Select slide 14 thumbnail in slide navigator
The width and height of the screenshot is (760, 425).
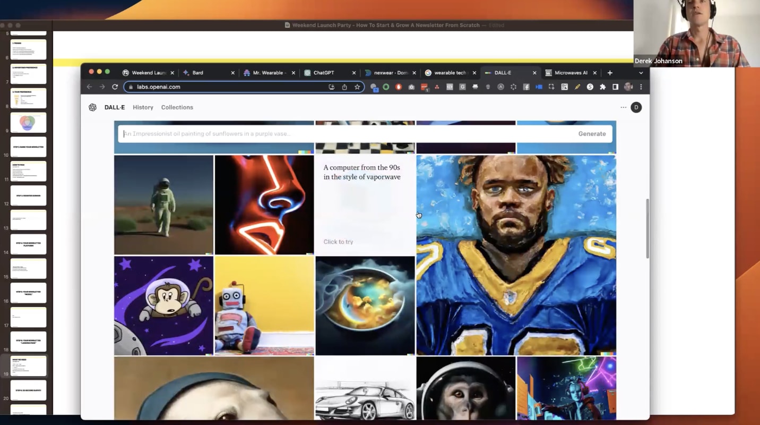(x=28, y=244)
